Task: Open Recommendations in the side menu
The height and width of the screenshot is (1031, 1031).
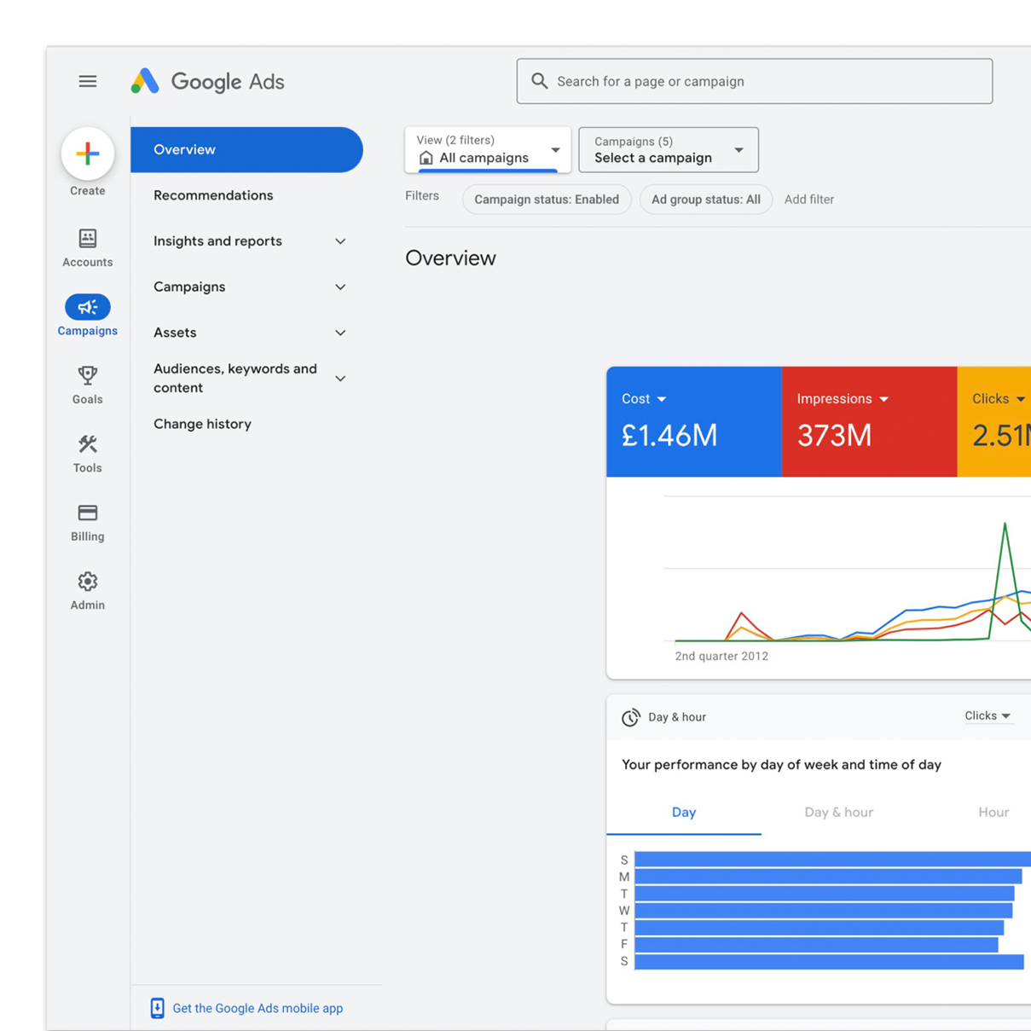Action: [213, 195]
